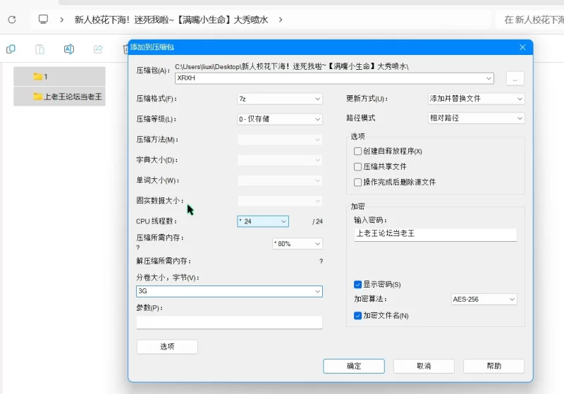Click the Explorer copy toolbar icon
564x394 pixels.
[x=11, y=49]
